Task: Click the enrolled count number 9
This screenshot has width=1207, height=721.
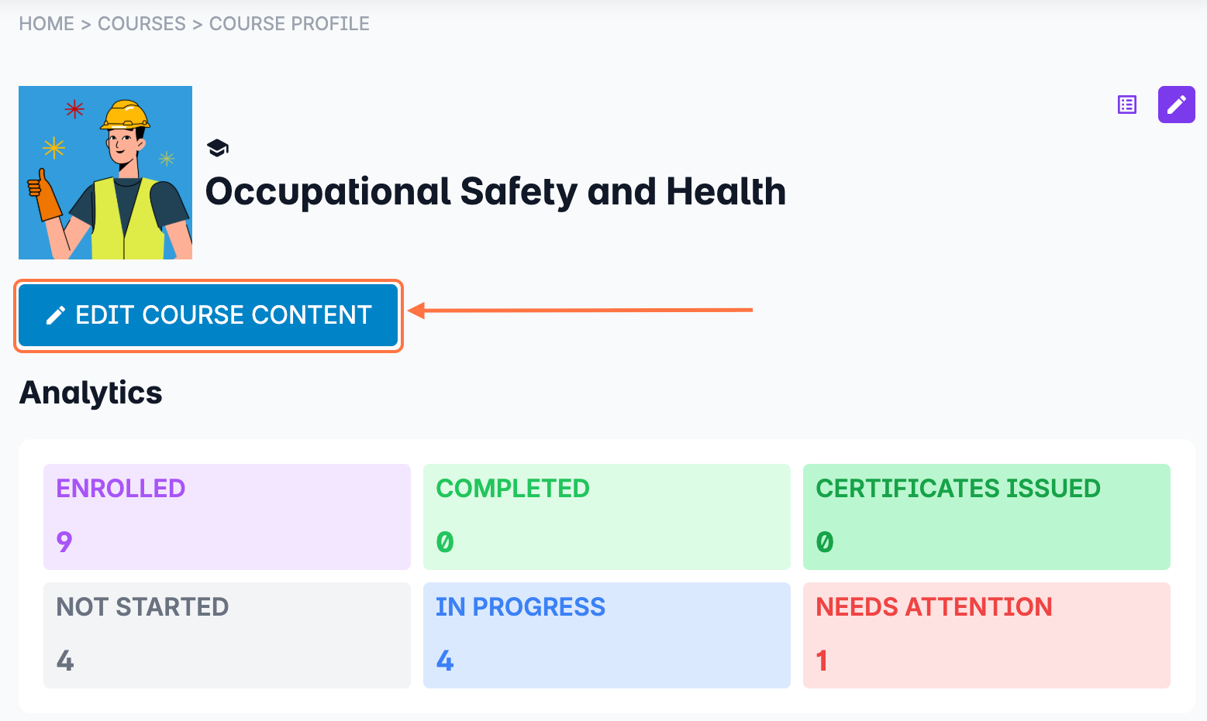Action: click(64, 542)
